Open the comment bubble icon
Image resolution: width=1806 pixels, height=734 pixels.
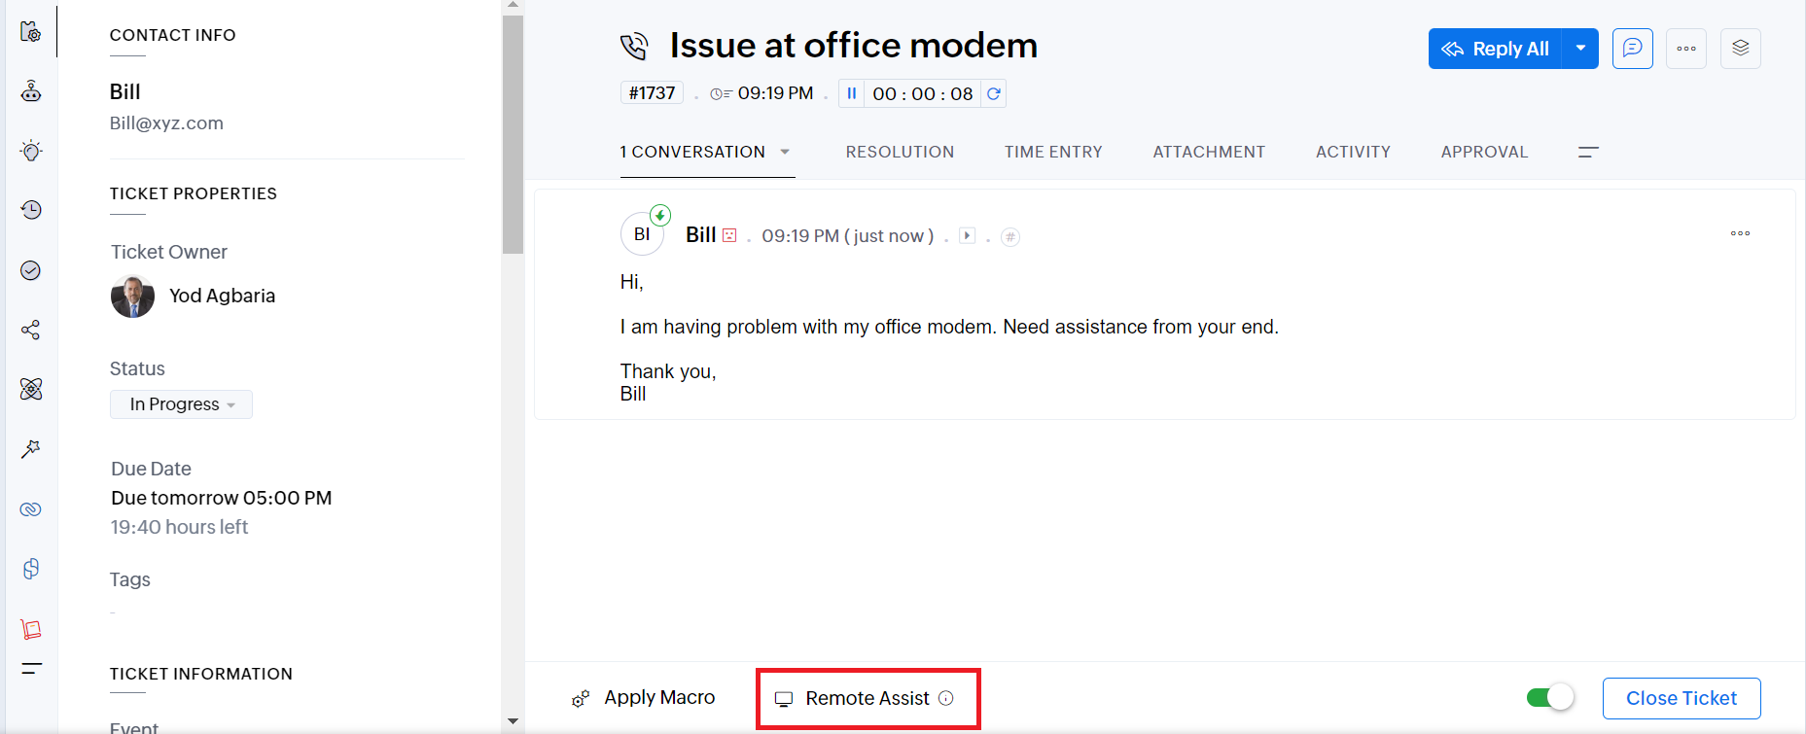click(1633, 49)
